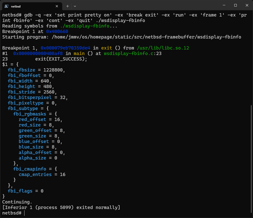The image size is (253, 218).
Task: Click the fbi_pixeltype field
Action: [25, 103]
